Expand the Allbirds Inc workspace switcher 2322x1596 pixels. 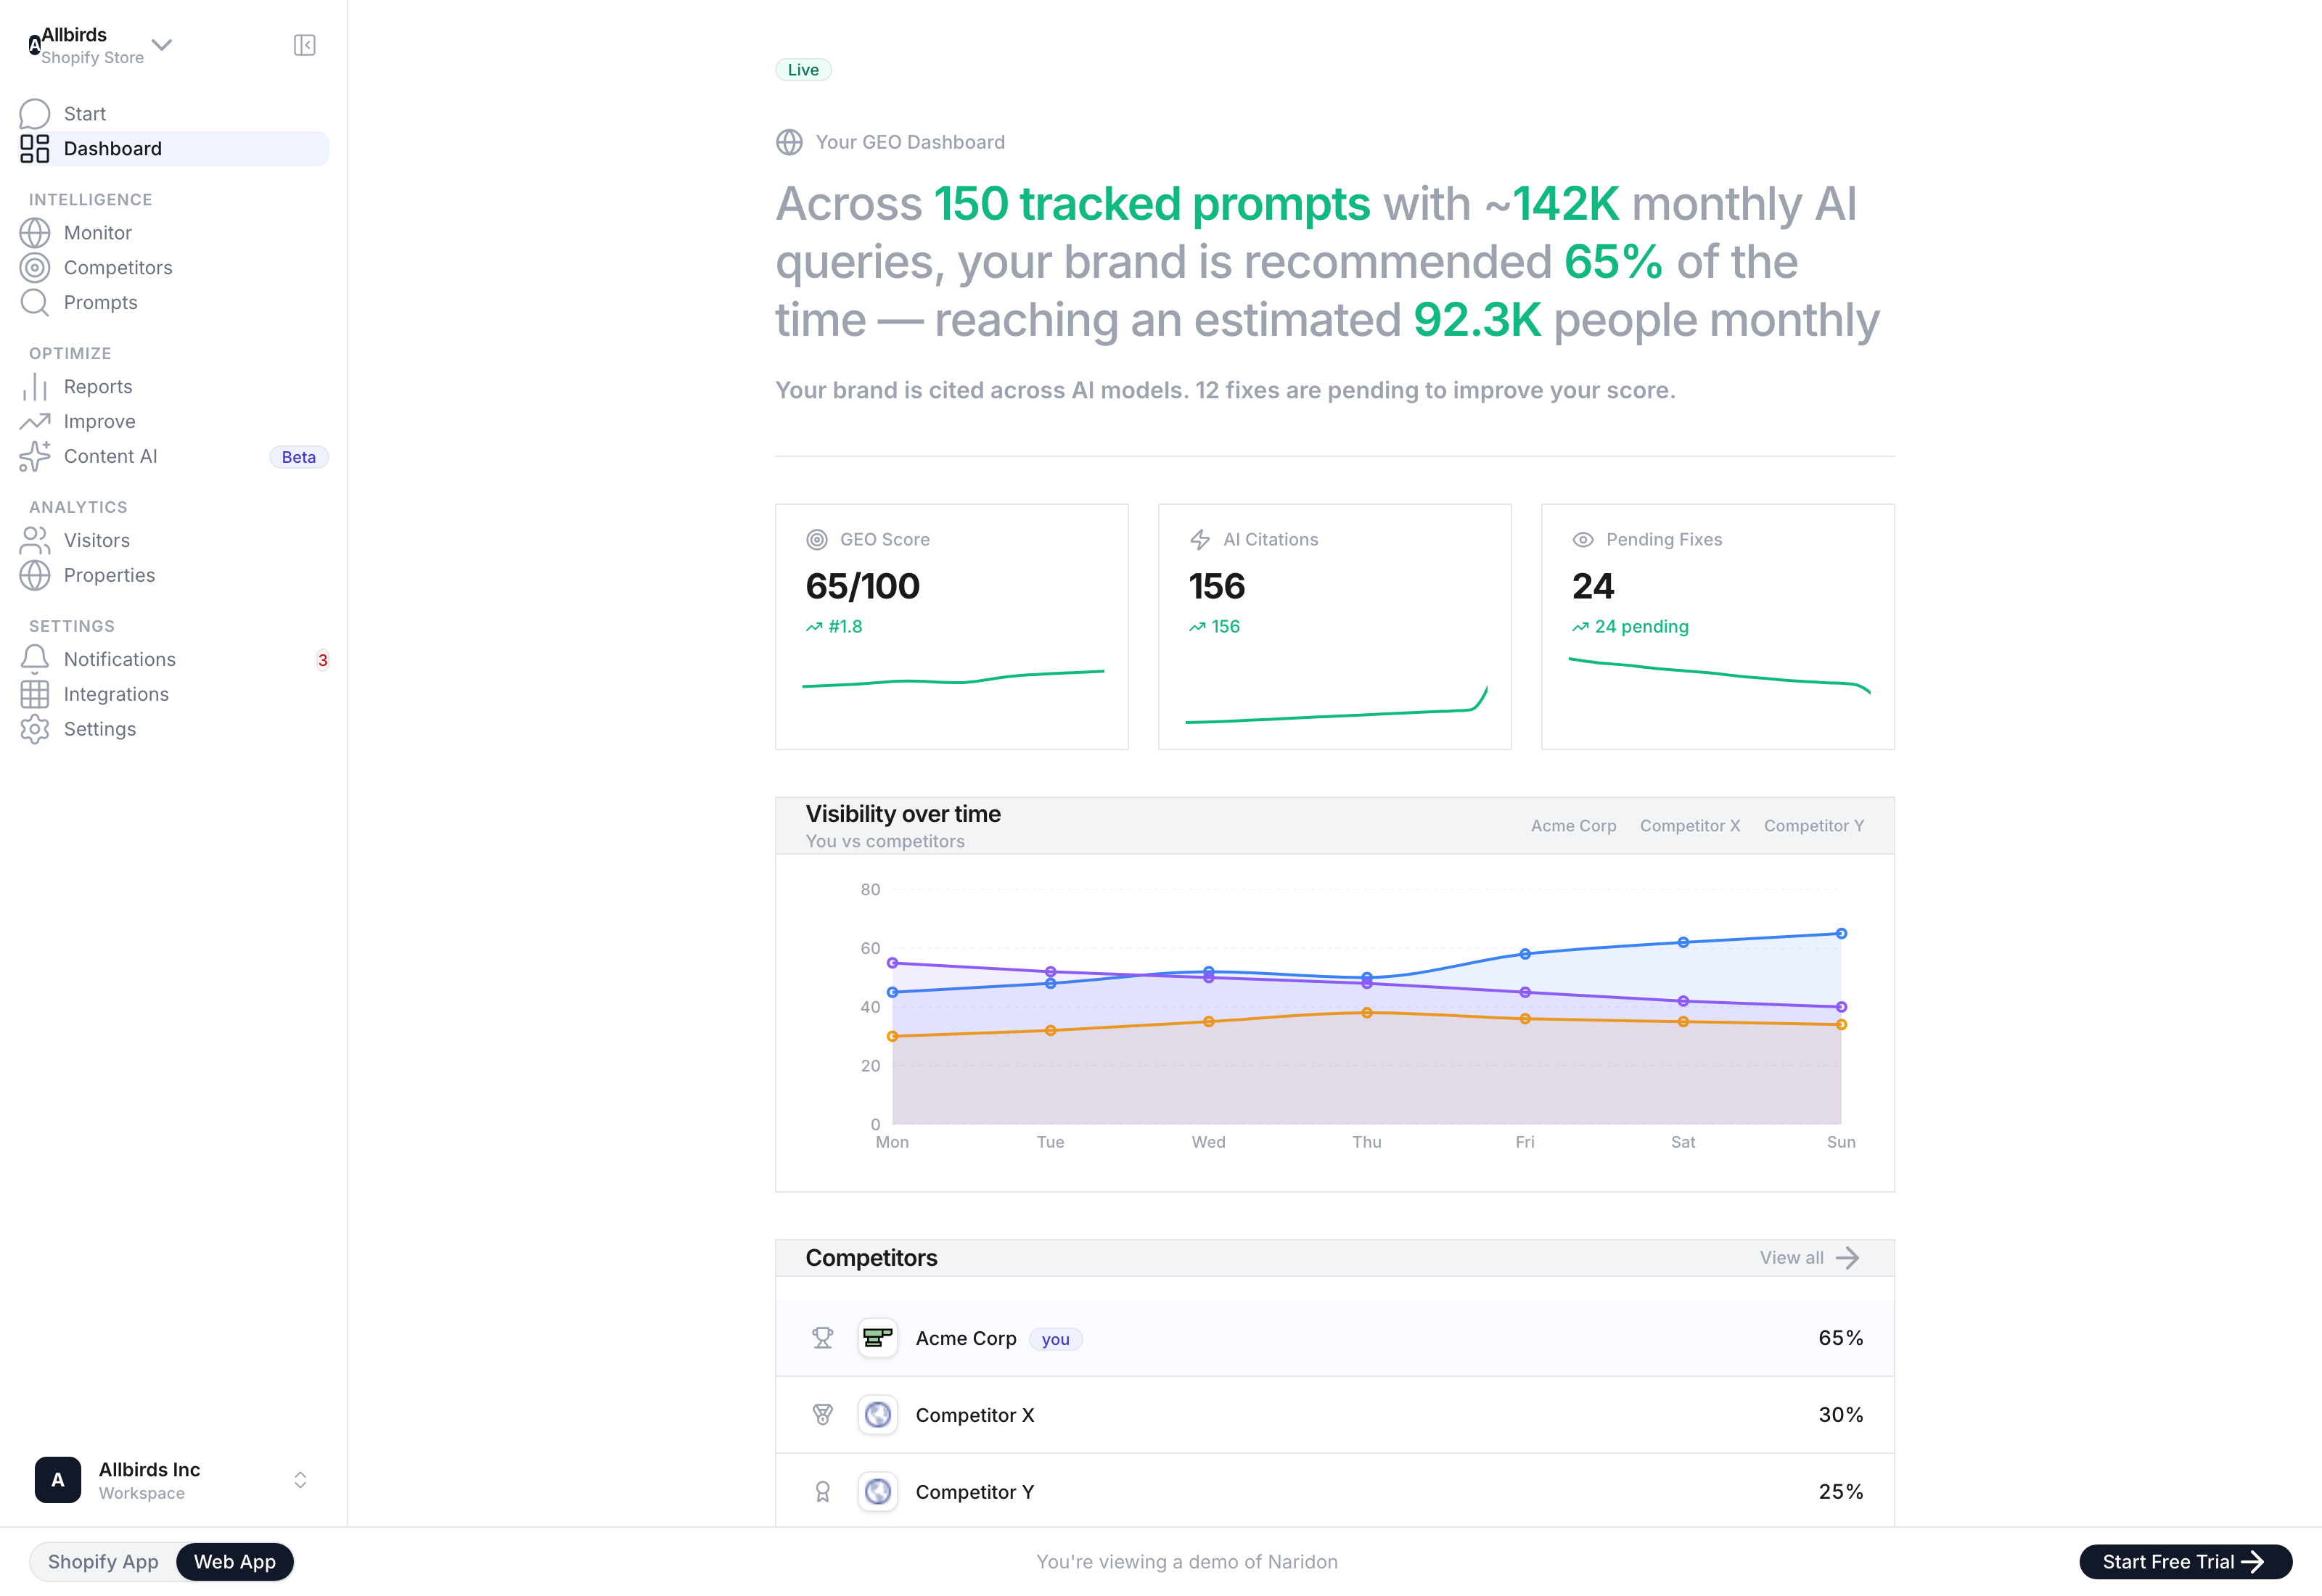tap(300, 1480)
